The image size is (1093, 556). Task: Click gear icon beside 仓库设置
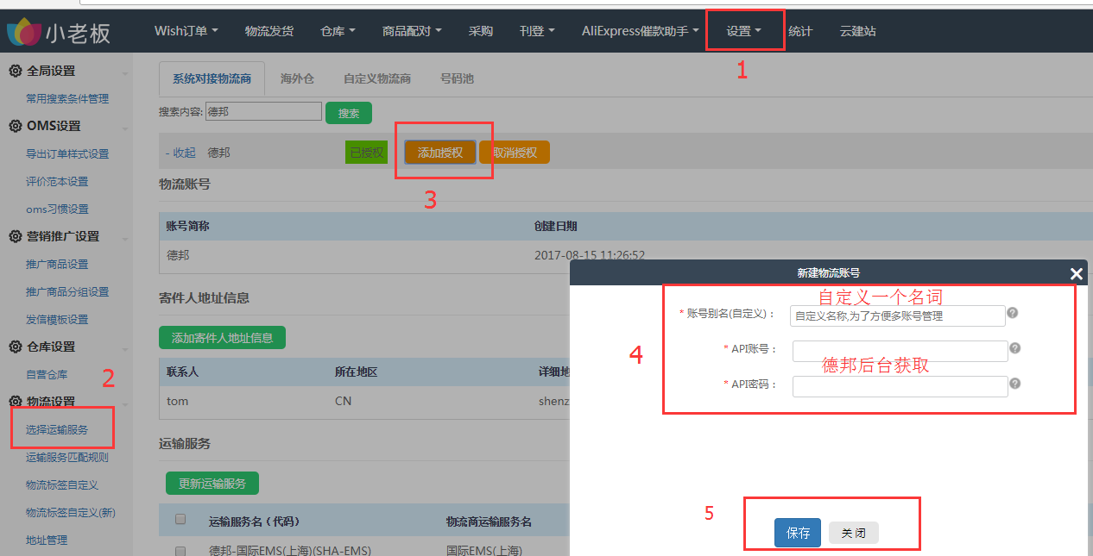pyautogui.click(x=16, y=347)
